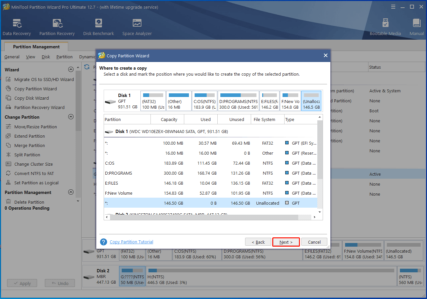
Task: Open the Data Recovery tool
Action: click(x=17, y=27)
